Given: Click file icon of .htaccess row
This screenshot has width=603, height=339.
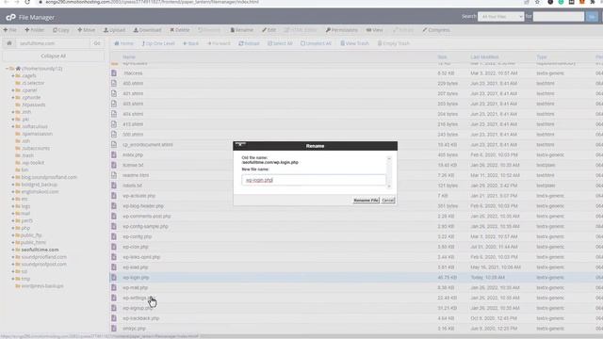Looking at the screenshot, I should pyautogui.click(x=114, y=73).
